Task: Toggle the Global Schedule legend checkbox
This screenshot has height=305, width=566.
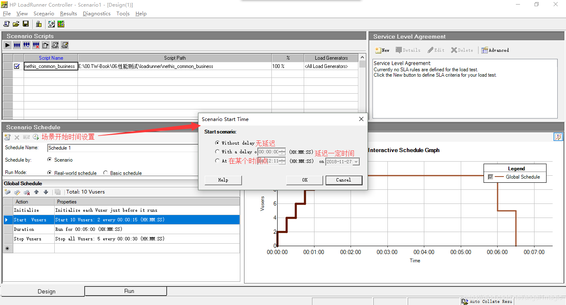Action: [491, 177]
